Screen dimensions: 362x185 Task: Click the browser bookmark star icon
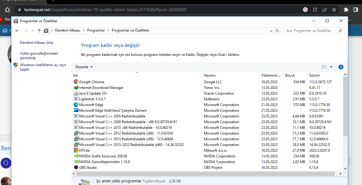point(334,10)
